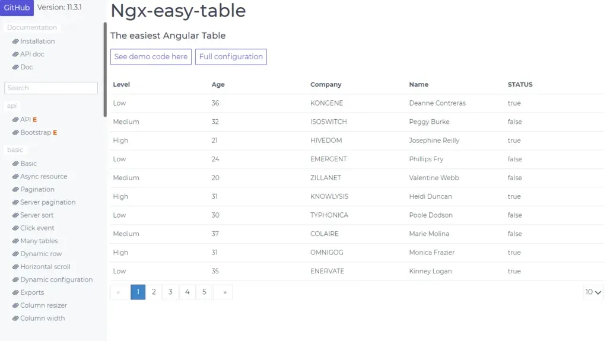Click the link icon beside Dynamic row

click(x=15, y=254)
